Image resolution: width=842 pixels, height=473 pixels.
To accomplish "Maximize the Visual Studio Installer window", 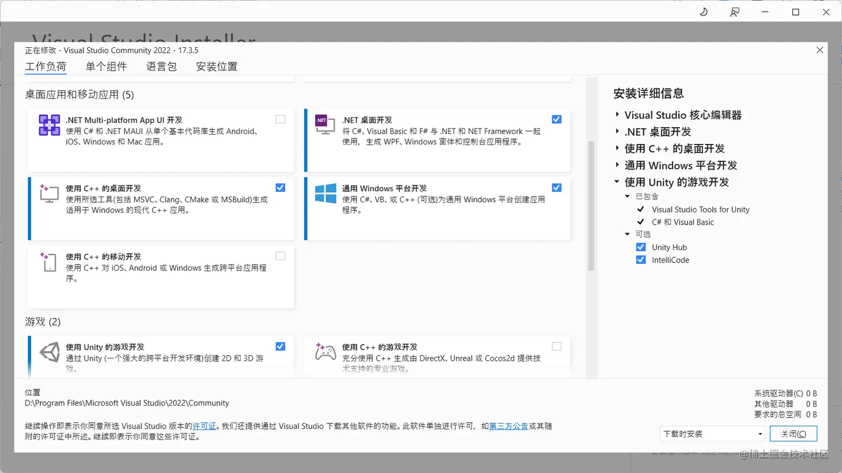I will [796, 12].
